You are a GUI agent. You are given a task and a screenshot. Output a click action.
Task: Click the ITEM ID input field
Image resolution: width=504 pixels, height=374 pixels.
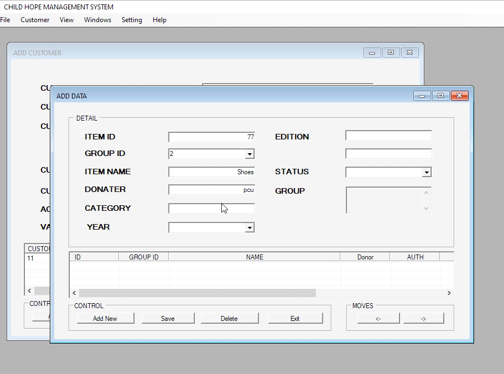[211, 137]
